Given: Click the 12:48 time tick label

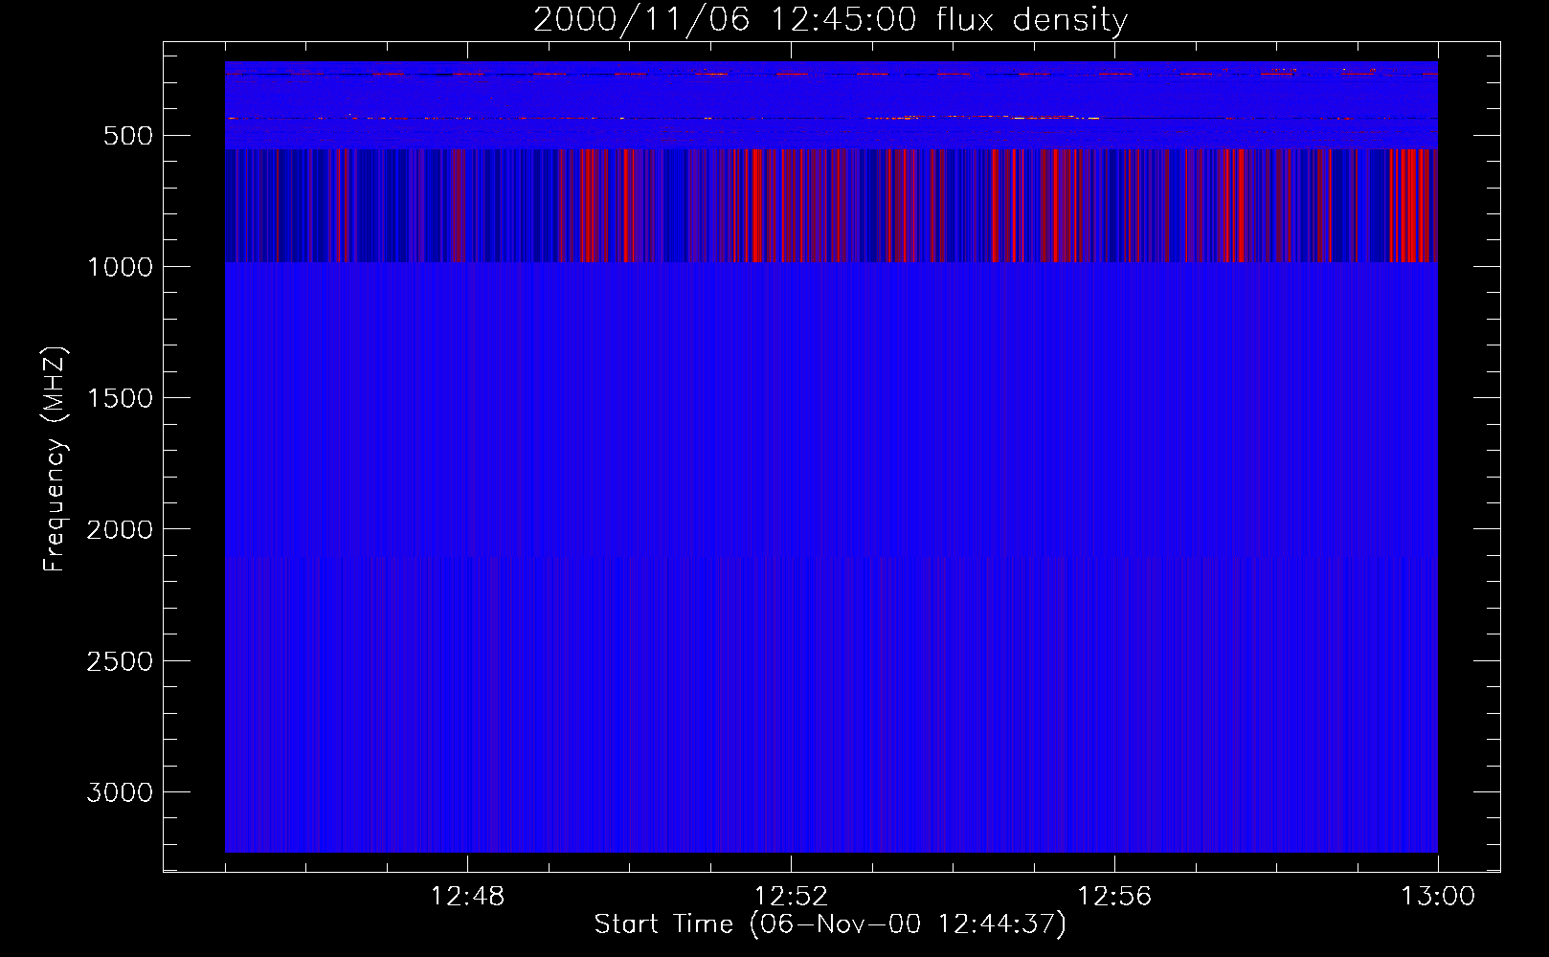Looking at the screenshot, I should pos(467,897).
